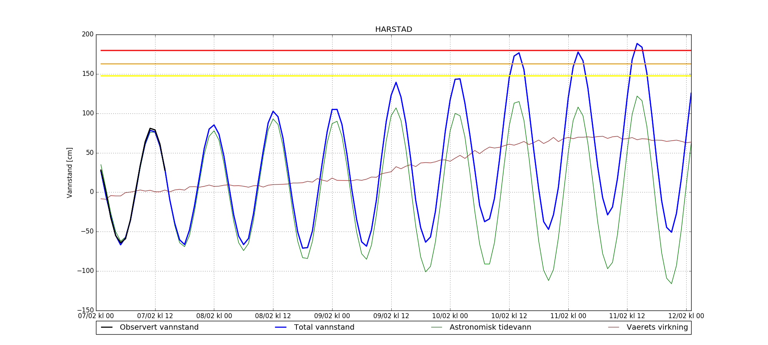Select the Observert vannstand legend label
This screenshot has width=768, height=345.
159,327
